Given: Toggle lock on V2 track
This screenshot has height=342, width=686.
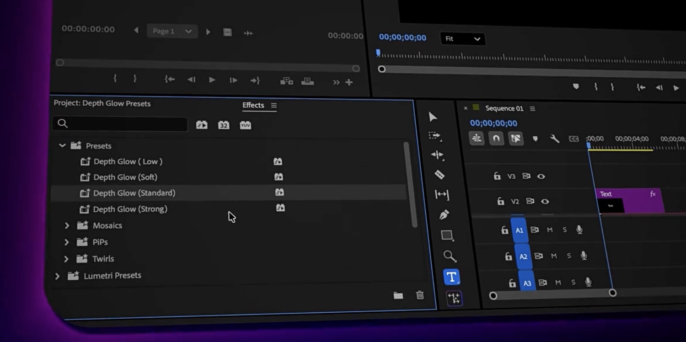Looking at the screenshot, I should [501, 201].
